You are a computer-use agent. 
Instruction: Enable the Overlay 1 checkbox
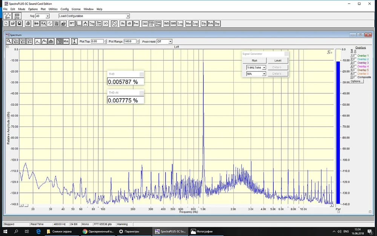click(x=355, y=56)
